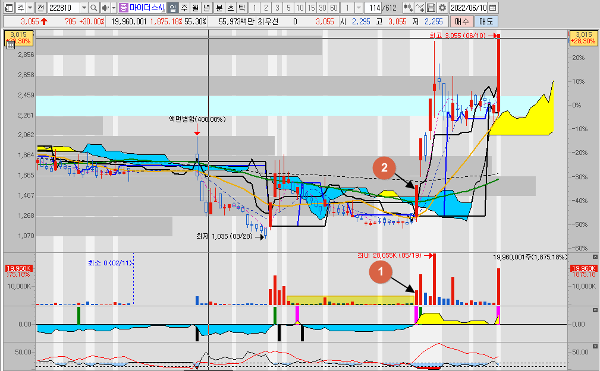Expand the 주 type dropdown arrow
The height and width of the screenshot is (371, 600).
point(30,7)
